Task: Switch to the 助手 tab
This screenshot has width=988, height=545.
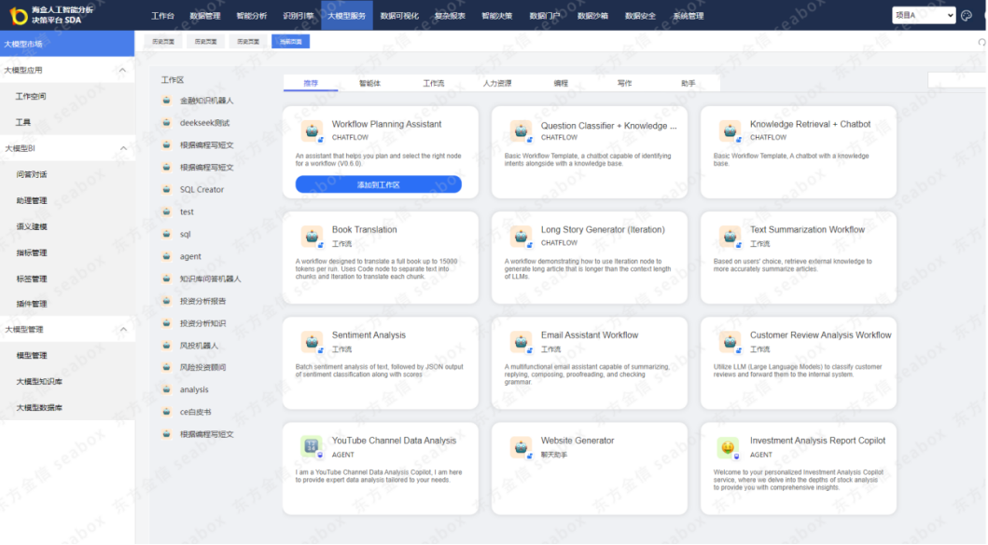Action: [689, 83]
